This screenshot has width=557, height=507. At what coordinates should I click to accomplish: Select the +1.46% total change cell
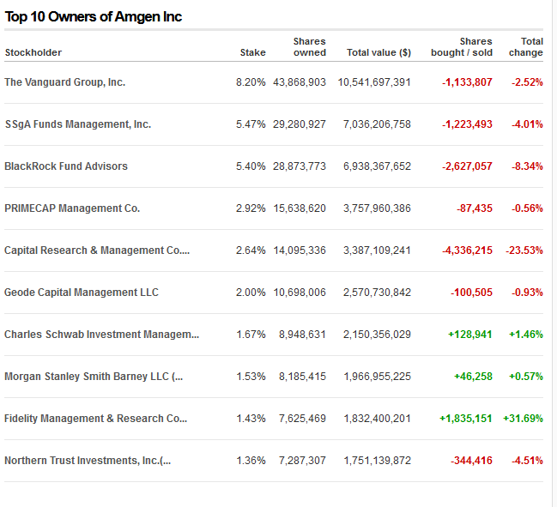(526, 335)
